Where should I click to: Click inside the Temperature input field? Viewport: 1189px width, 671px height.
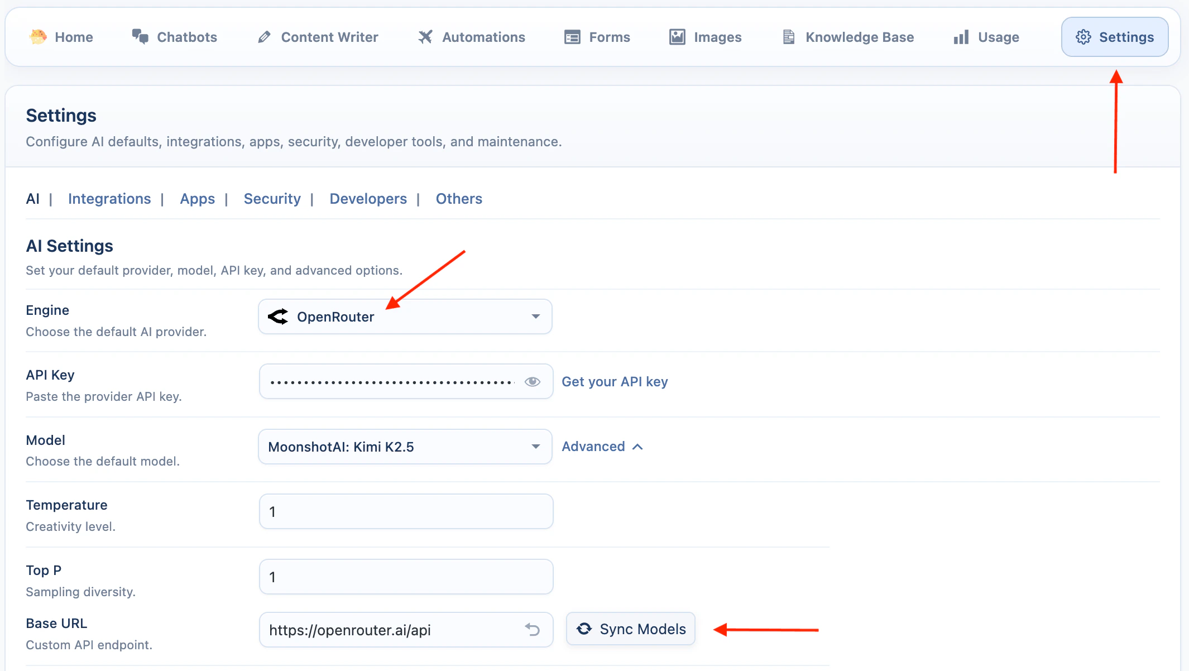point(405,511)
